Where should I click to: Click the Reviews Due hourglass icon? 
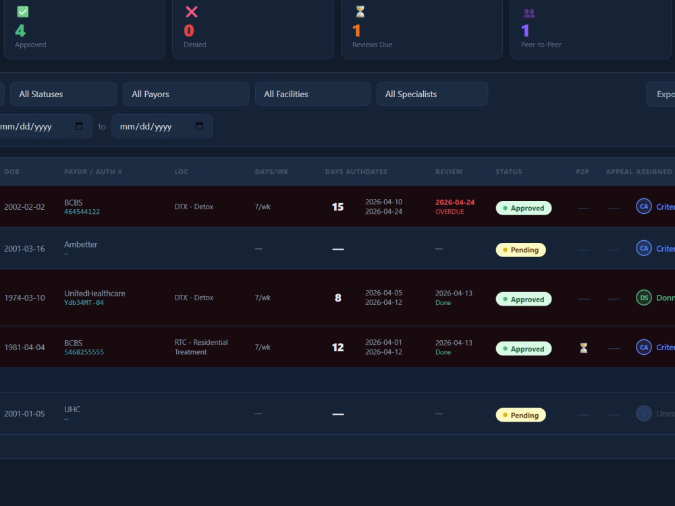click(x=360, y=11)
